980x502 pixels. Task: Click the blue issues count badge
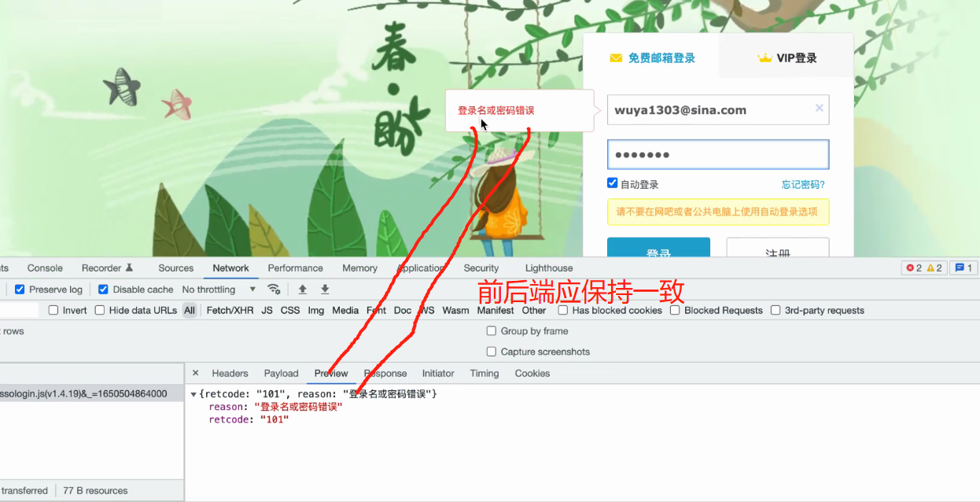964,268
